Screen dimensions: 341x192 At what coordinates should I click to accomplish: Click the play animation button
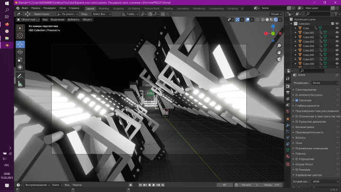(154, 185)
